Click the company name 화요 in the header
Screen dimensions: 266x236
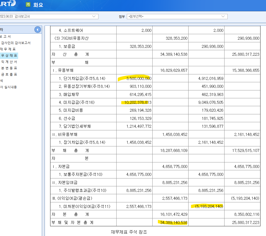38,5
